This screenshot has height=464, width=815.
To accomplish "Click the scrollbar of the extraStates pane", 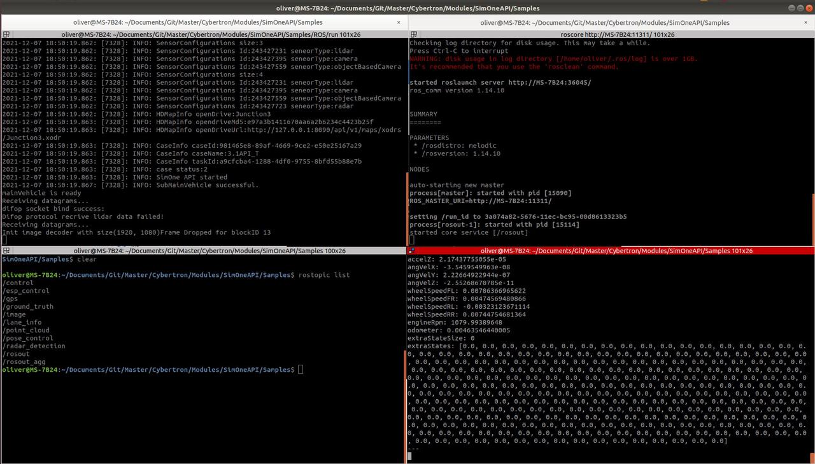I will pos(813,356).
